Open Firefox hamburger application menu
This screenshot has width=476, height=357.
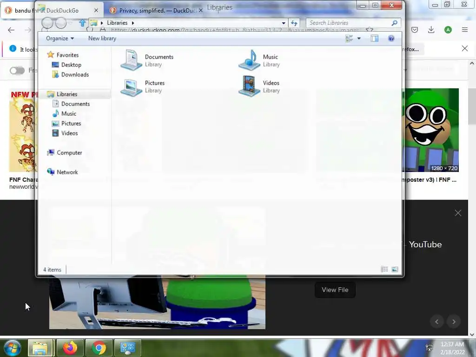[464, 30]
